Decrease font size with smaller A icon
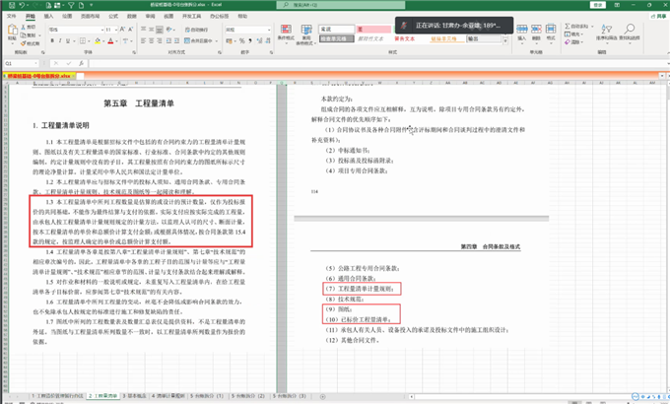670x404 pixels. click(130, 30)
